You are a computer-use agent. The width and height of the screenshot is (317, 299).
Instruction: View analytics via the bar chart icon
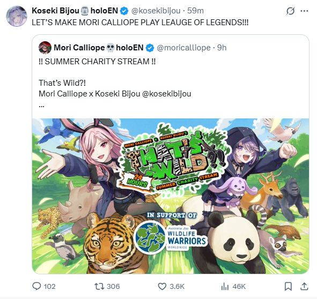225,286
